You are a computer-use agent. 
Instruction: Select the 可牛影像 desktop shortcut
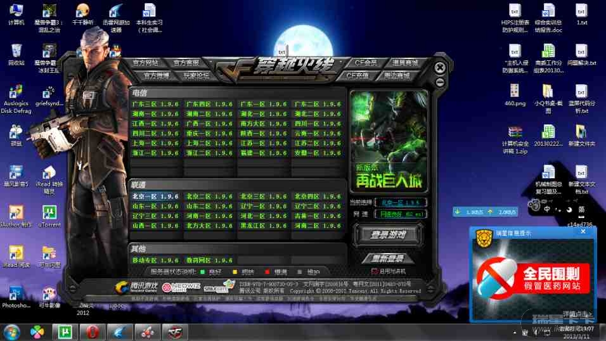(x=49, y=297)
